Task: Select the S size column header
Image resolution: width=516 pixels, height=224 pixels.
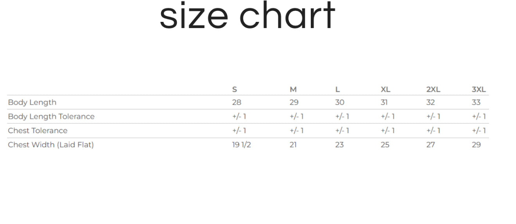Action: coord(235,89)
